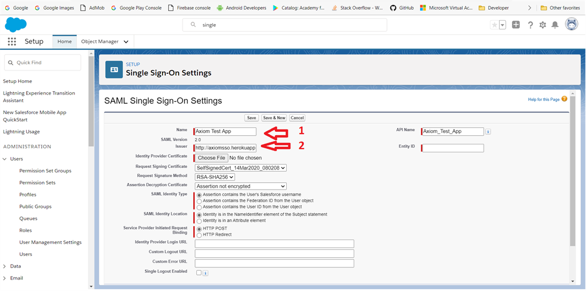Select Identity is in the NameIdentifier element
Viewport: 586px width, 291px height.
(199, 215)
